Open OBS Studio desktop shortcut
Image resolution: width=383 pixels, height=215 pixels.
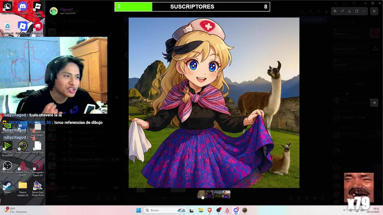click(7, 168)
